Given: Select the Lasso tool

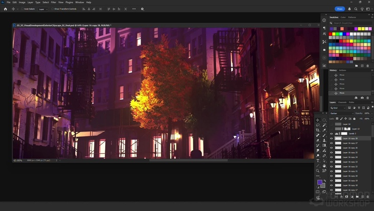Looking at the screenshot, I should coord(318,125).
